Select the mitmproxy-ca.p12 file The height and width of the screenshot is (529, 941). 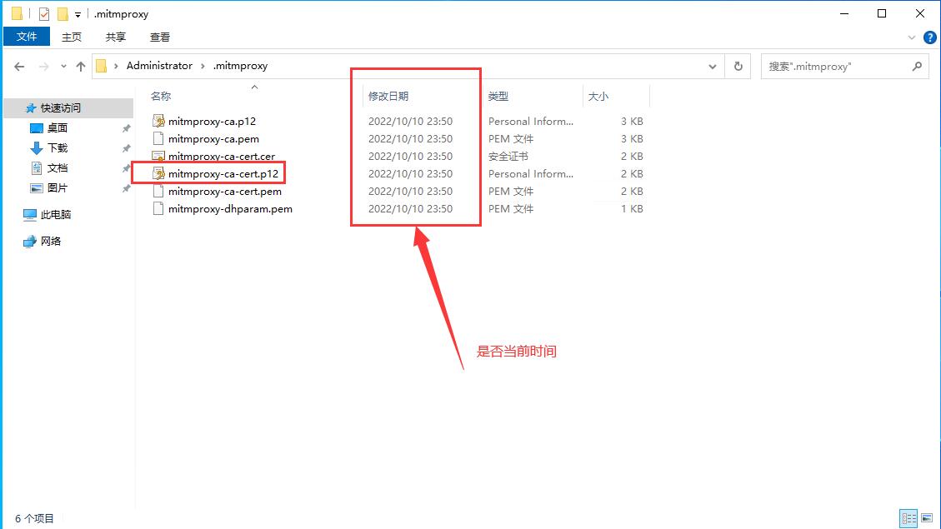(x=212, y=121)
